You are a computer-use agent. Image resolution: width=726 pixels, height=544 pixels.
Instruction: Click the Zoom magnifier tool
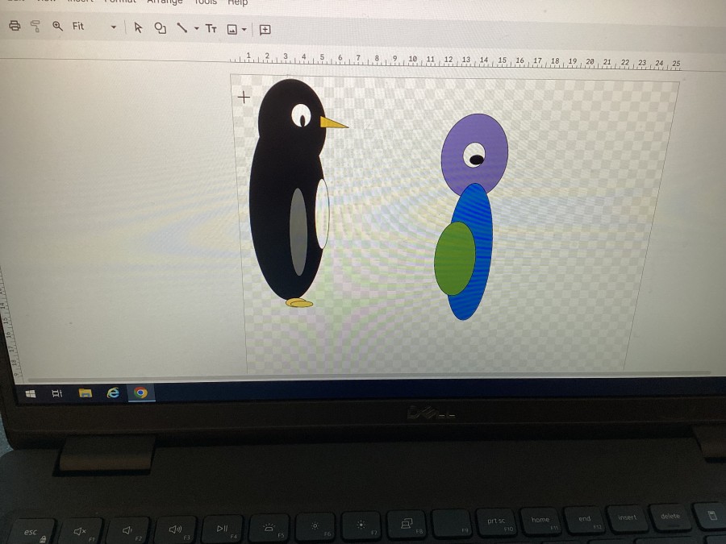[x=57, y=27]
